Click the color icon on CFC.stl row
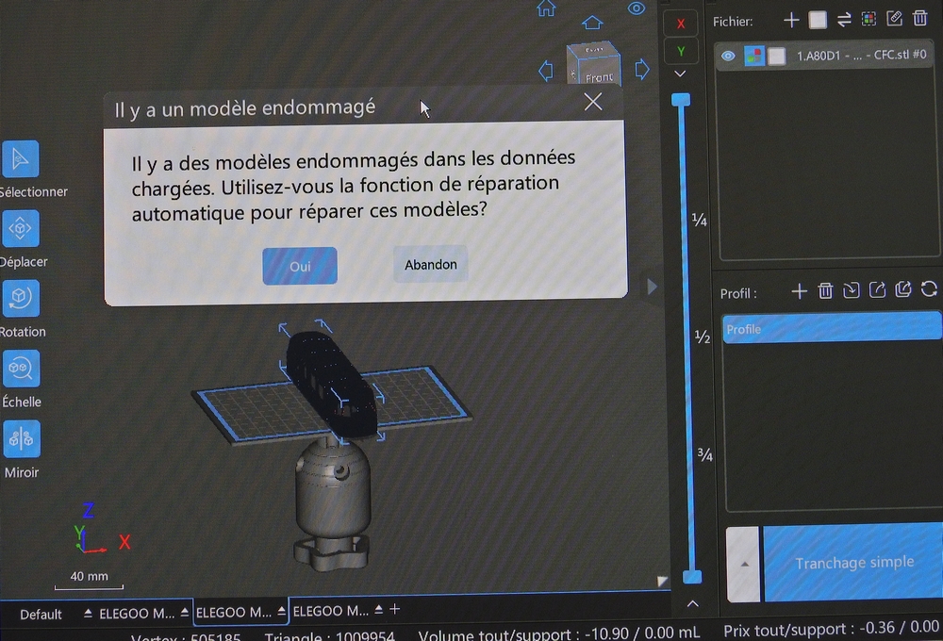Viewport: 943px width, 641px height. click(x=753, y=56)
